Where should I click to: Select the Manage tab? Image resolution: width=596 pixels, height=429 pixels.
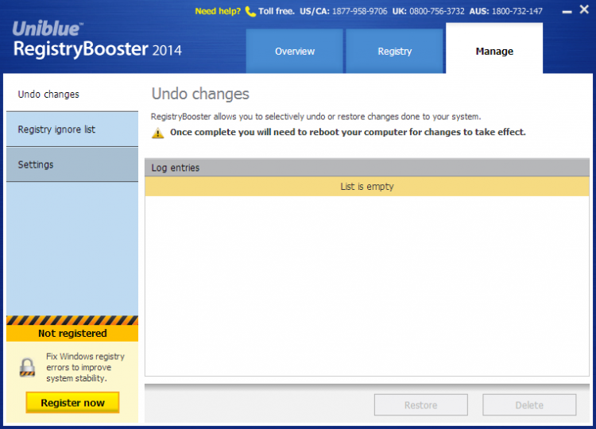(494, 48)
